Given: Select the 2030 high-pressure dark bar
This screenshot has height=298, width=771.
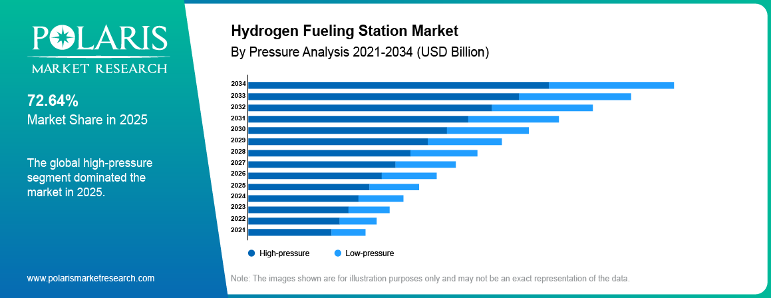Looking at the screenshot, I should pos(348,130).
